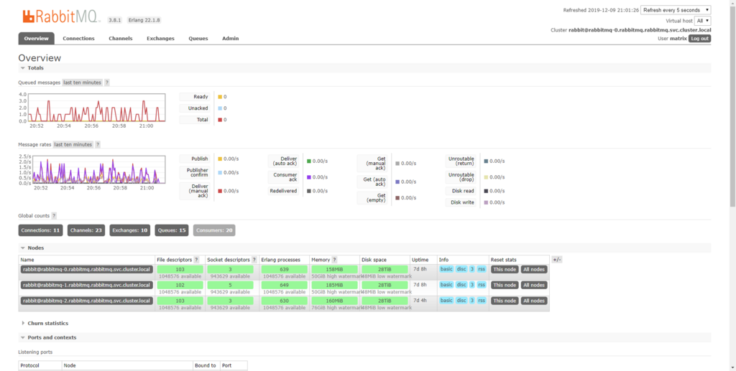This screenshot has height=371, width=736.
Task: Reset stats for This node on rabbitmq-1
Action: point(505,285)
